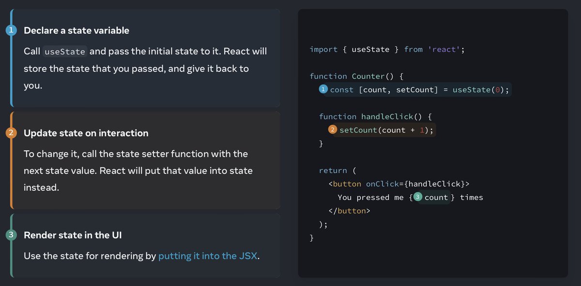Click the "function Counter() {" code line

point(356,76)
